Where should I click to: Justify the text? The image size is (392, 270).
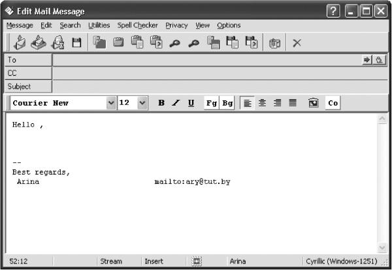[x=293, y=103]
